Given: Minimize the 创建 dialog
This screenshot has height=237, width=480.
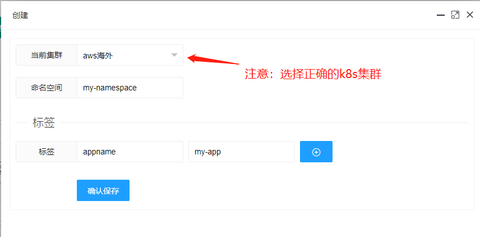Looking at the screenshot, I should 441,15.
